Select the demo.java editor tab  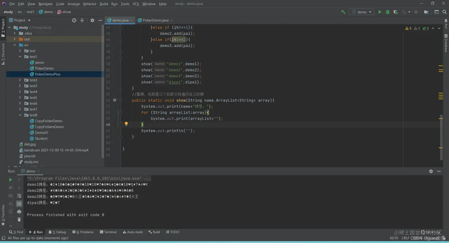120,20
